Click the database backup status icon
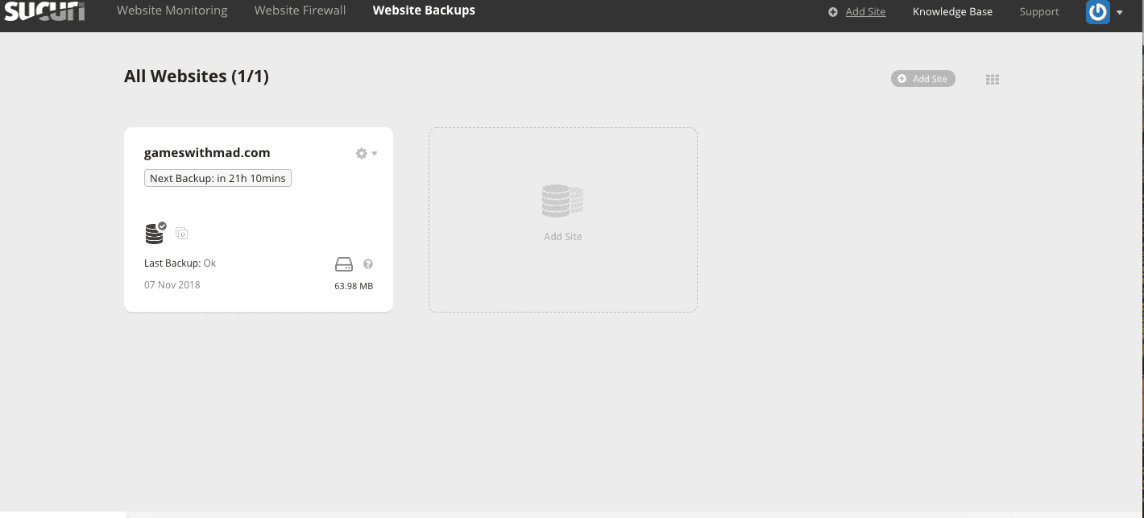The width and height of the screenshot is (1144, 518). tap(155, 233)
